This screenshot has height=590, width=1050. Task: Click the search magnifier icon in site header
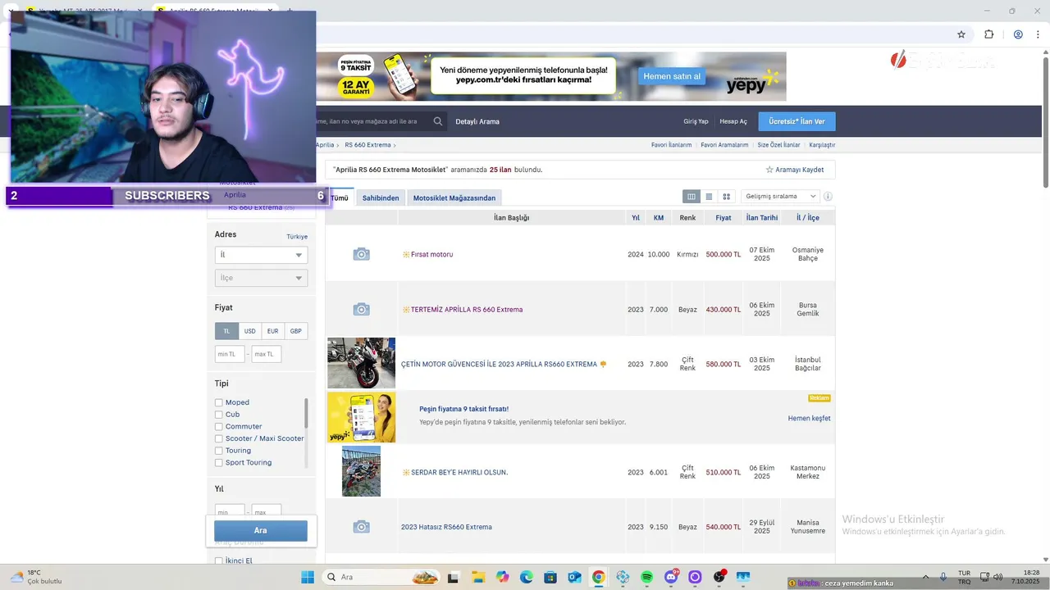click(438, 121)
